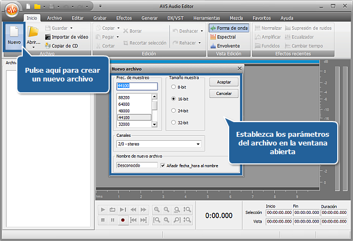Screen dimensions: 353x241
Task: Open the Efectos ribbon tab
Action: (123, 18)
